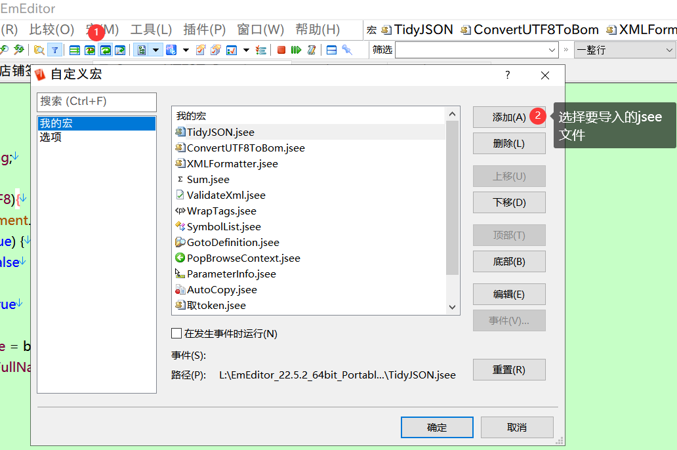Select AutoCopy.jsee in the macro list
Screen dimensions: 677x450
coord(310,290)
